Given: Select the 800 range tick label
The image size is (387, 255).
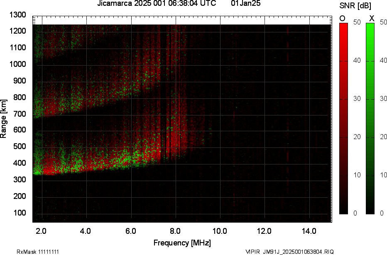Looking at the screenshot, I should pos(20,97).
